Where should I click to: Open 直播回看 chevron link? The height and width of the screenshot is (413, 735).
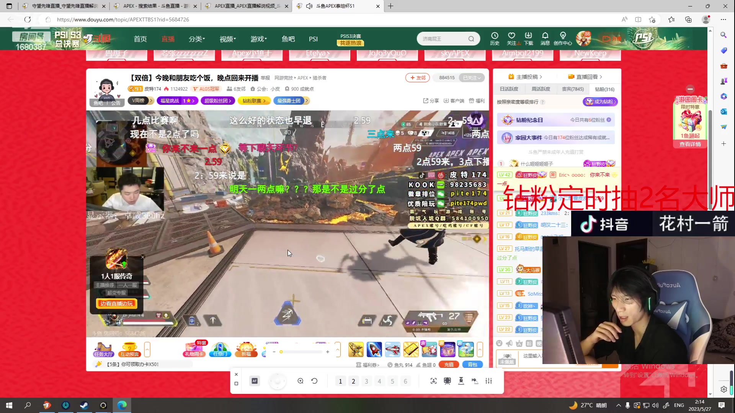[x=585, y=77]
